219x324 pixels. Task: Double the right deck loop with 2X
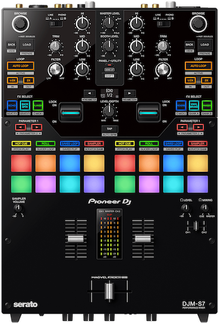pyautogui.click(x=206, y=81)
